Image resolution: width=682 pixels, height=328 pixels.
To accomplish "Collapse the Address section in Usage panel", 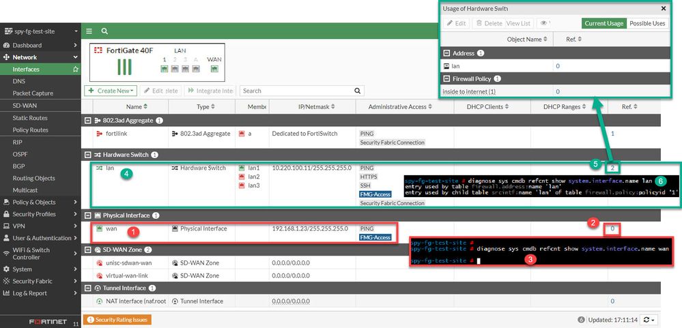I will pos(446,53).
